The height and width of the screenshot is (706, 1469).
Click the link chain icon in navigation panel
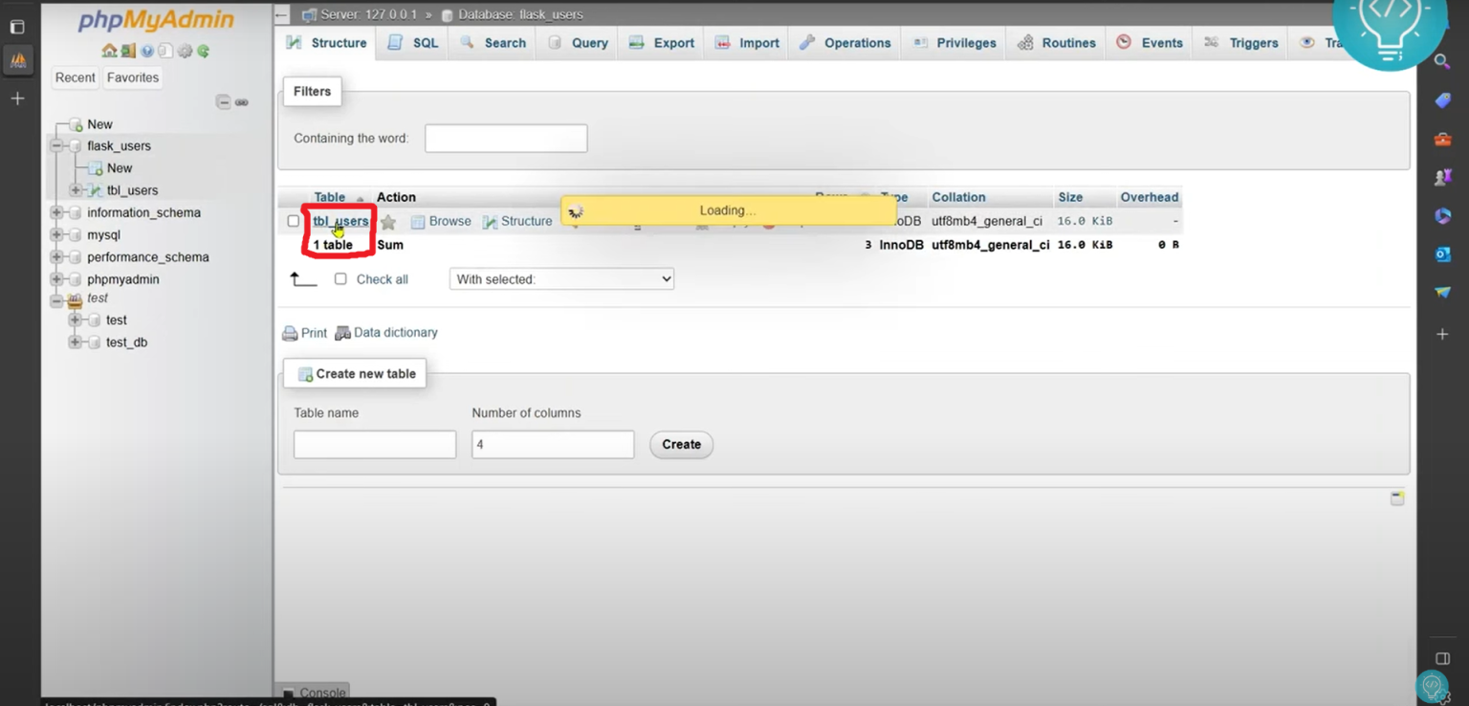click(x=242, y=102)
